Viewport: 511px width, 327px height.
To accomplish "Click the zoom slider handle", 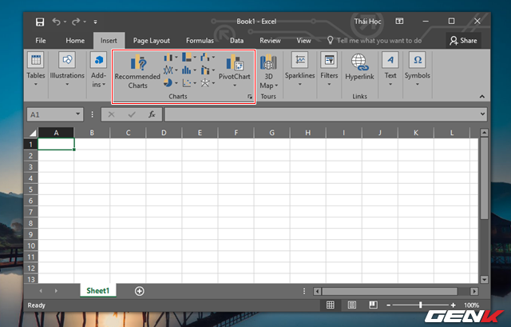I will (421, 305).
